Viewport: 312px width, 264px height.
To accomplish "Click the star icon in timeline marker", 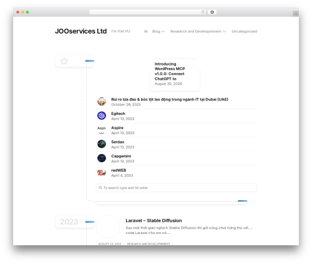I will pyautogui.click(x=64, y=61).
